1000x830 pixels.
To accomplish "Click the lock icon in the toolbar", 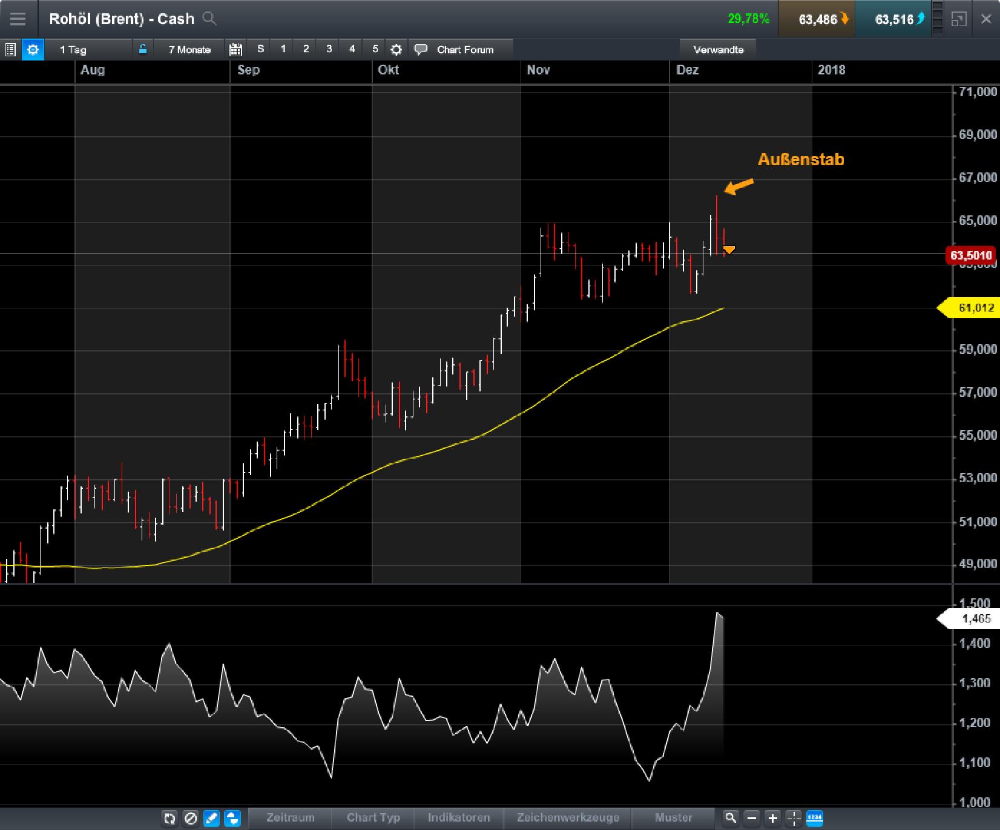I will 143,50.
